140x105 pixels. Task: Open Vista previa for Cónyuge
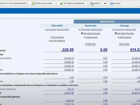126,37
